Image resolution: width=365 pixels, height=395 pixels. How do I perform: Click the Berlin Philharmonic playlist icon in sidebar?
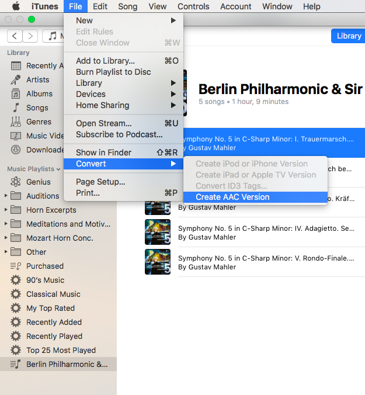pyautogui.click(x=16, y=364)
